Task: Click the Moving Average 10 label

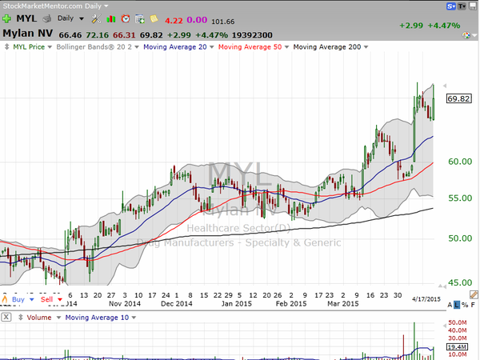Action: point(97,318)
